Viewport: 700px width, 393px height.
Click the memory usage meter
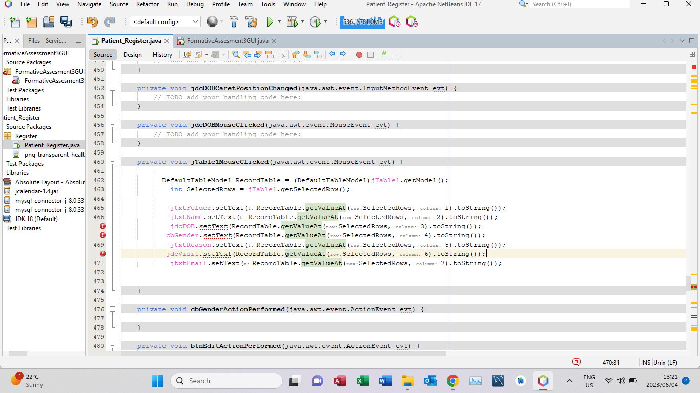[362, 22]
